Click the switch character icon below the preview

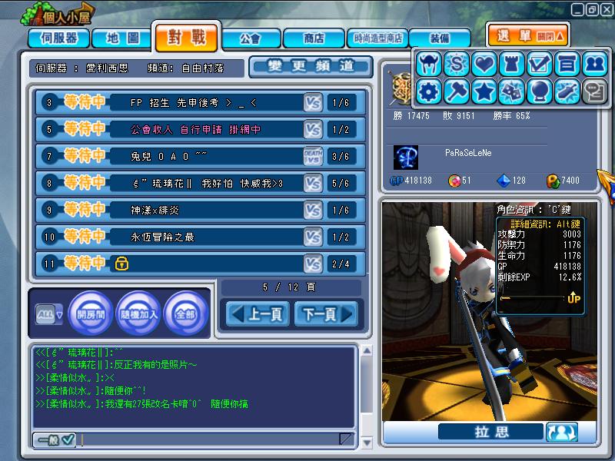point(562,432)
